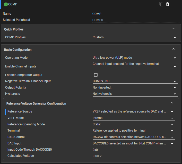Edit the Name field containing COMP

pos(136,14)
